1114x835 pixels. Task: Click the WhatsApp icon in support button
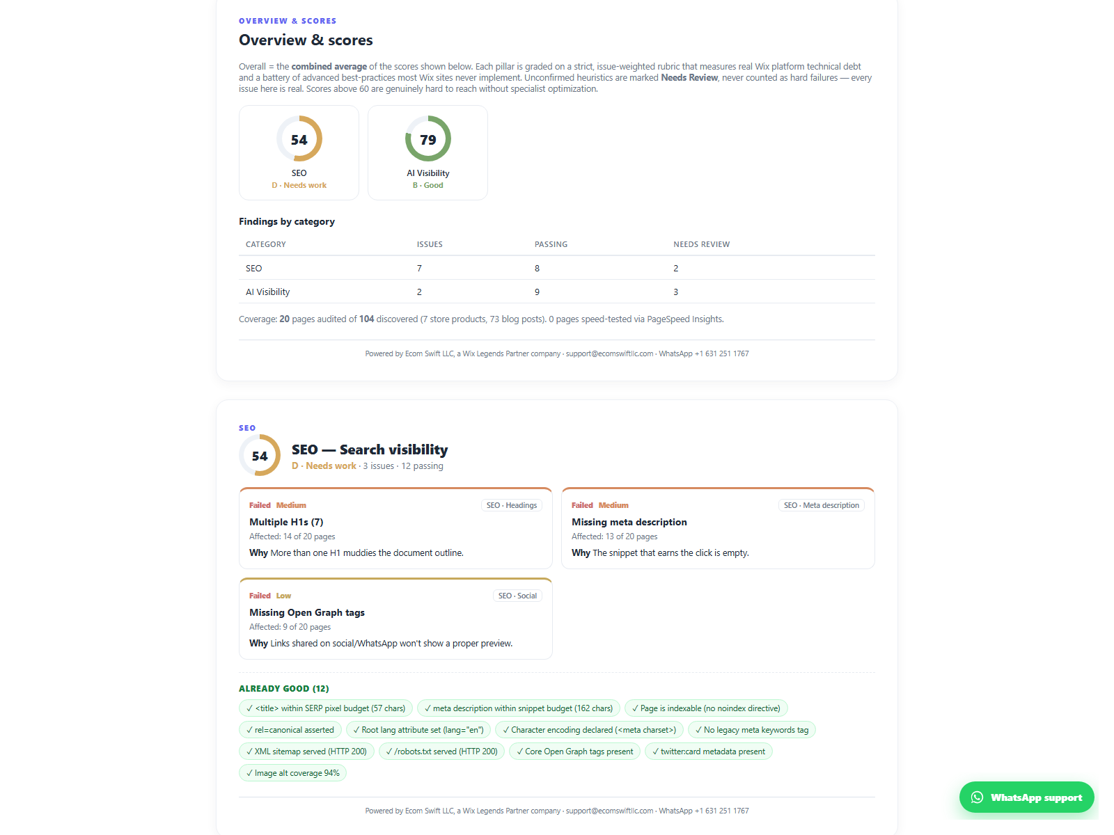(x=978, y=797)
